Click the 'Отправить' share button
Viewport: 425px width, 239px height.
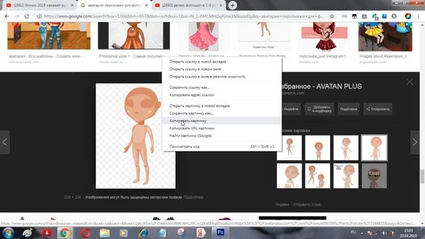[x=378, y=109]
